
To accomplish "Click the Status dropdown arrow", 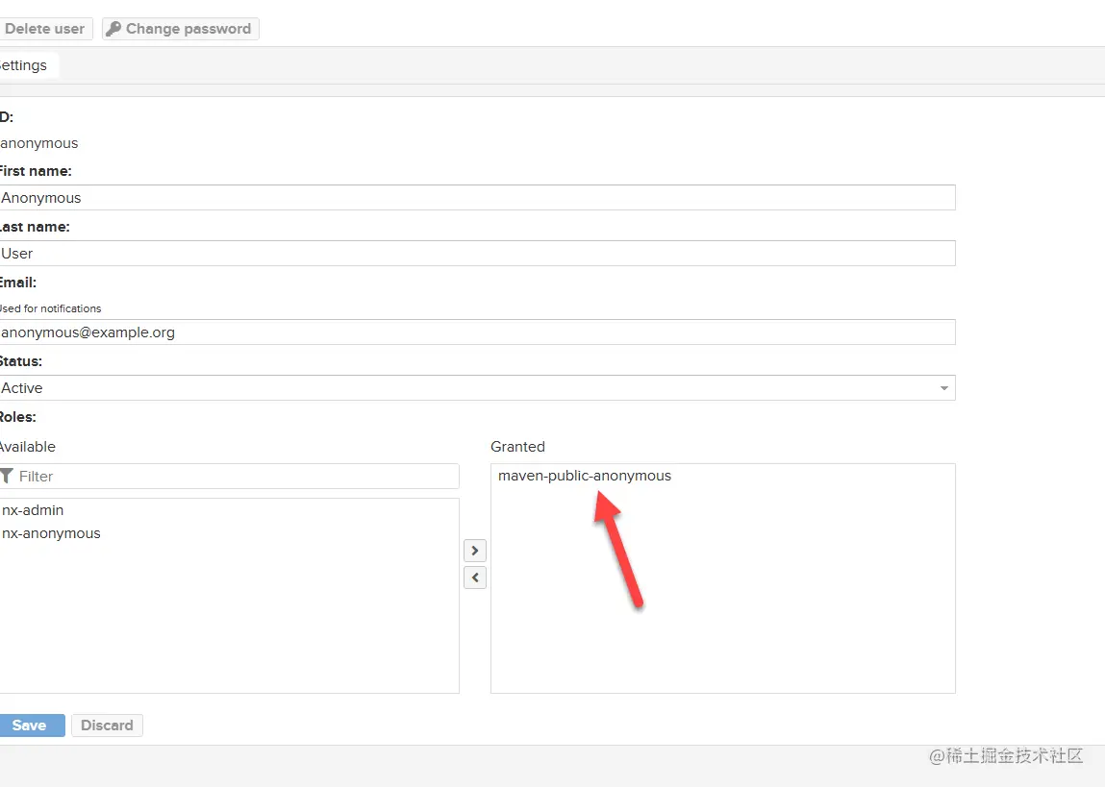I will 943,388.
